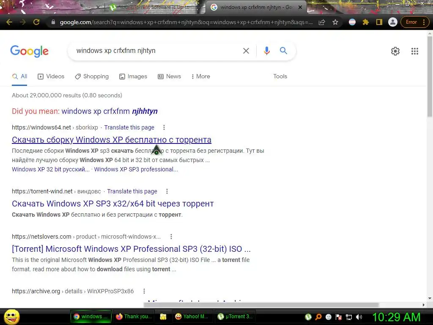The width and height of the screenshot is (433, 325).
Task: Open uTorrent 3 taskbar item
Action: pyautogui.click(x=235, y=317)
